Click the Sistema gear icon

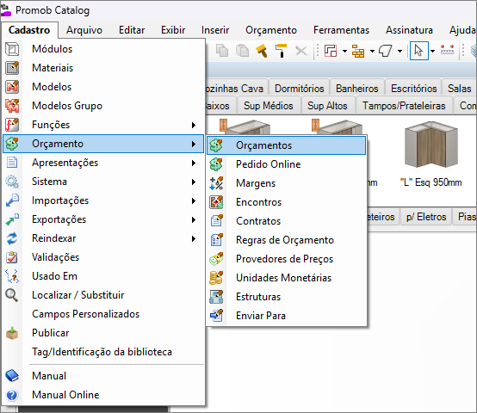[x=12, y=182]
